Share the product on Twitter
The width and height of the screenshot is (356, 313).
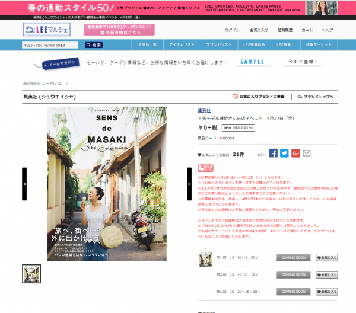(284, 153)
